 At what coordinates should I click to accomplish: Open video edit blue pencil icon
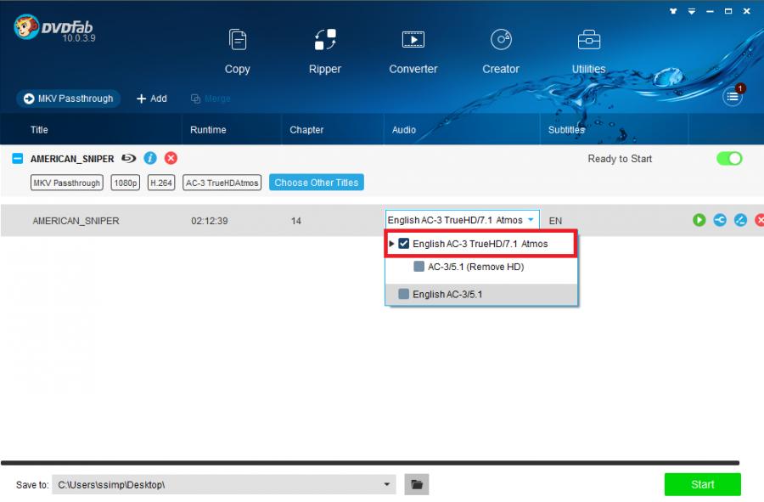[x=740, y=220]
